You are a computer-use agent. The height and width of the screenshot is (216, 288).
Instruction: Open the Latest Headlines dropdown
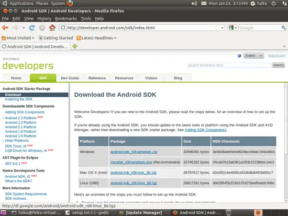point(96,38)
